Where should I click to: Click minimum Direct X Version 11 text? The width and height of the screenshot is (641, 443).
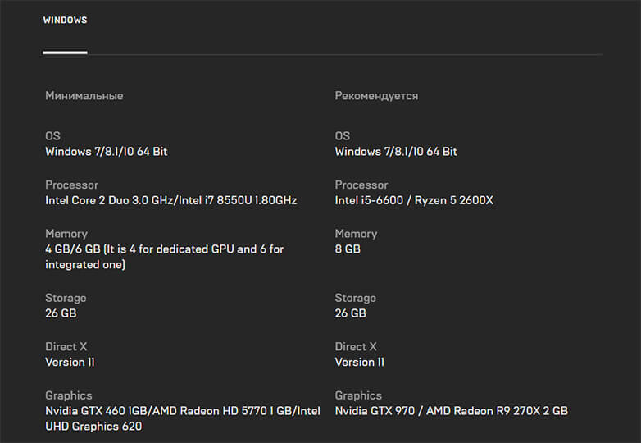pyautogui.click(x=70, y=363)
